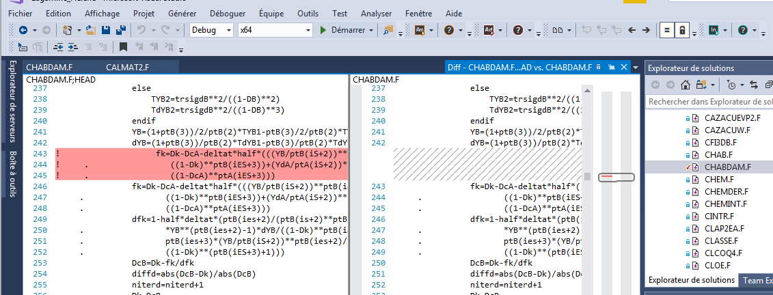Viewport: 773px width, 295px height.
Task: Click the new project icon
Action: click(68, 30)
